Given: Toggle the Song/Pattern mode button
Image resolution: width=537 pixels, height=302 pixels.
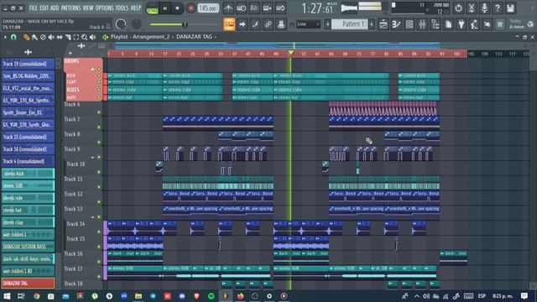Looking at the screenshot, I should click(152, 8).
